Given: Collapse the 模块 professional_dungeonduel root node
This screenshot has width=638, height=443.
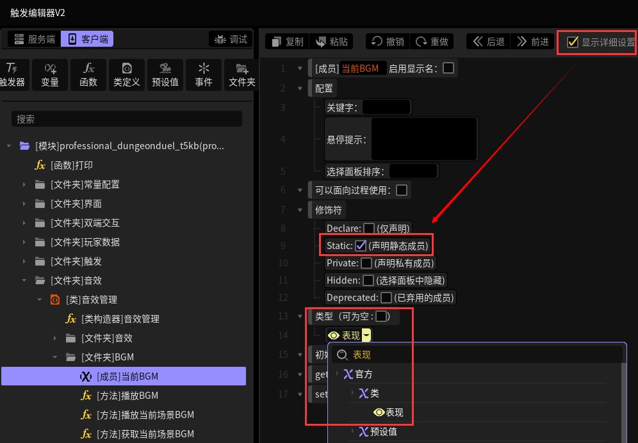Looking at the screenshot, I should (8, 145).
